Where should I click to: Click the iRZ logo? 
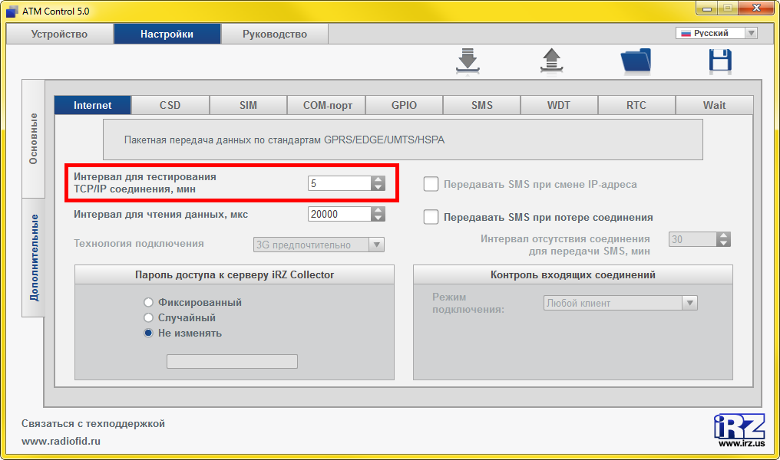point(739,429)
